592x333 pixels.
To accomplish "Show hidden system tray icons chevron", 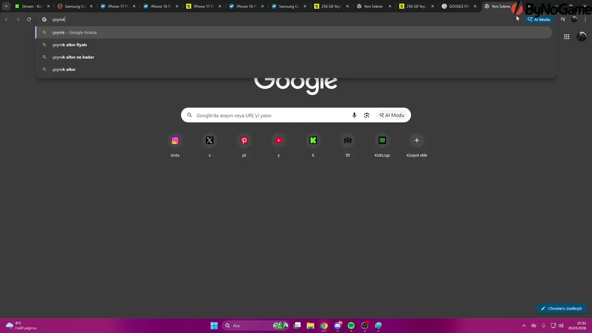I will coord(524,326).
